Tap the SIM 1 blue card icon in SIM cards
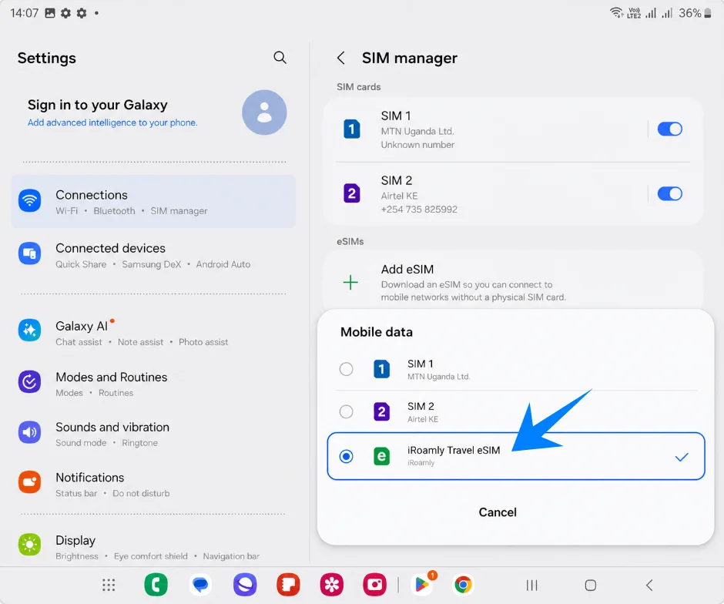Screen dimensions: 724x604 [352, 129]
